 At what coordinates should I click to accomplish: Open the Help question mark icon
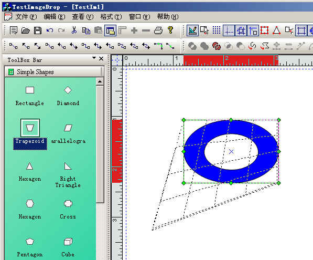(170, 30)
